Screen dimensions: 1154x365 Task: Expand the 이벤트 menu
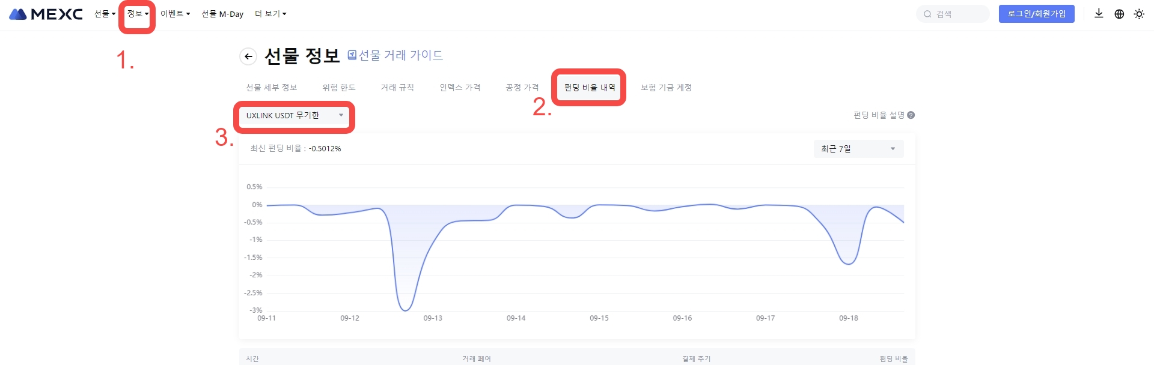pos(175,14)
